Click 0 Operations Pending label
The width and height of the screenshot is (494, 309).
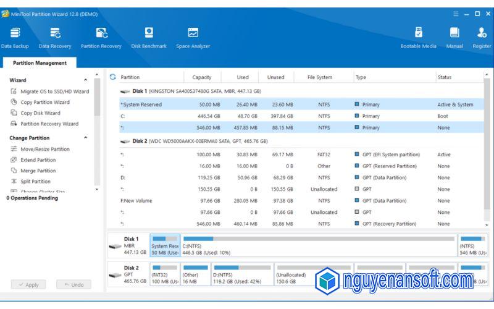tap(32, 198)
